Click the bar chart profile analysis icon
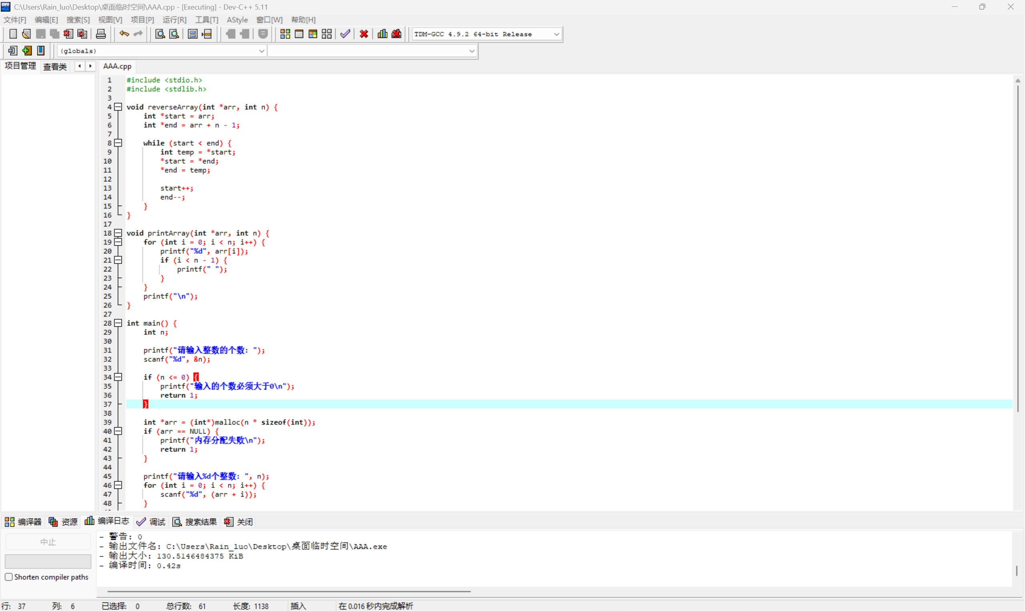The height and width of the screenshot is (612, 1025). pyautogui.click(x=382, y=34)
